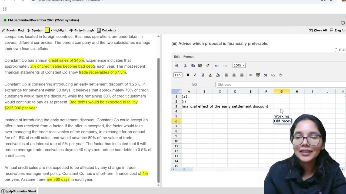Open the browser apps grid icon
346x194 pixels.
pos(5,9)
